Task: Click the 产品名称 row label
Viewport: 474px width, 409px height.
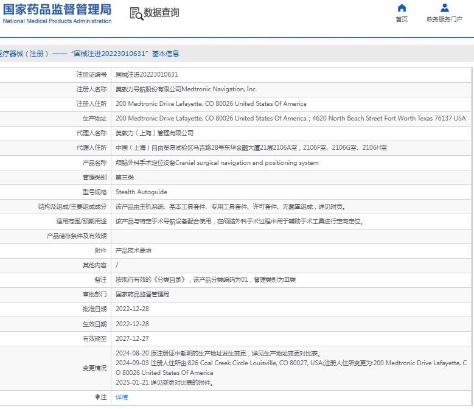Action: pos(94,163)
